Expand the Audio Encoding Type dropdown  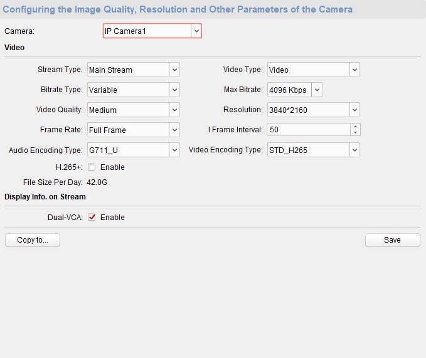[174, 150]
